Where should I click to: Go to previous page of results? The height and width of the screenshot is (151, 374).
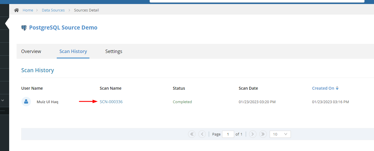[202, 134]
